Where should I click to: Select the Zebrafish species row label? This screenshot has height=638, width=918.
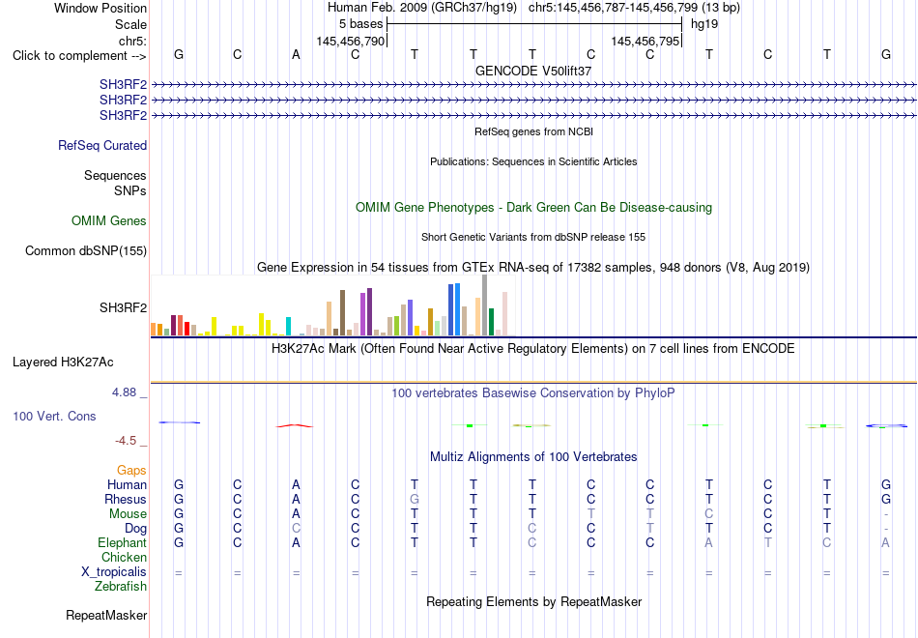121,586
